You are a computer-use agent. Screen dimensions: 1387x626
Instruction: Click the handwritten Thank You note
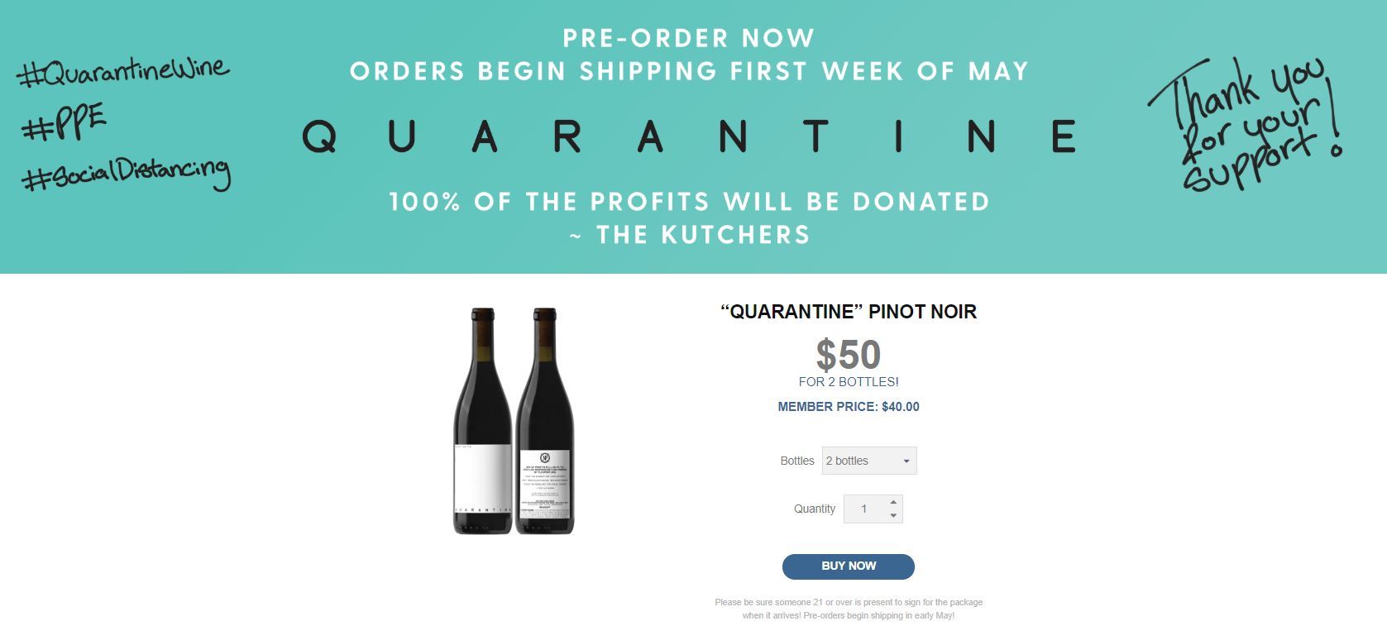pyautogui.click(x=1246, y=124)
